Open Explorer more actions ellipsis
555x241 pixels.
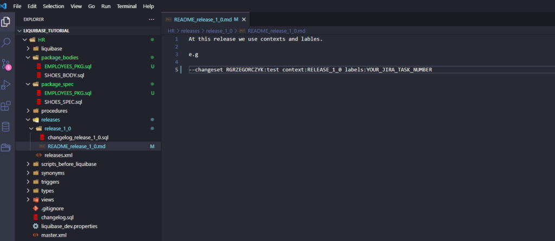click(152, 19)
